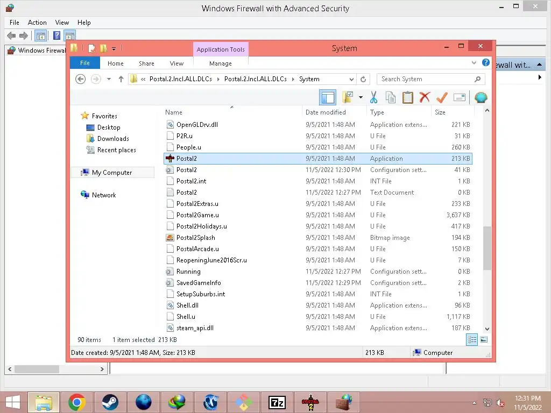Image resolution: width=551 pixels, height=413 pixels.
Task: Switch to Large icons view in status bar
Action: (x=484, y=339)
